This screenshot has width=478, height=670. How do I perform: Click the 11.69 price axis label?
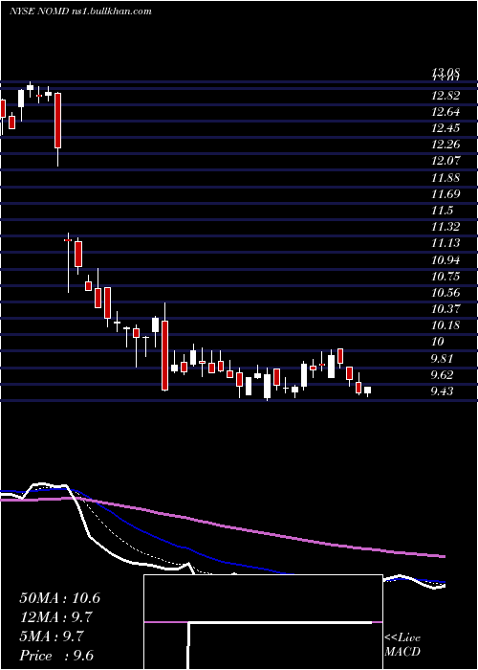click(x=445, y=194)
